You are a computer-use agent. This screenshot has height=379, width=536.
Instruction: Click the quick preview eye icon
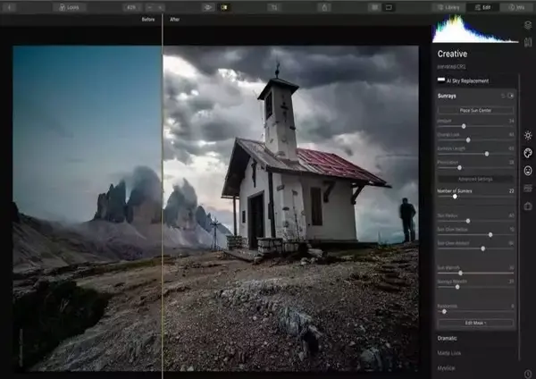pyautogui.click(x=207, y=7)
